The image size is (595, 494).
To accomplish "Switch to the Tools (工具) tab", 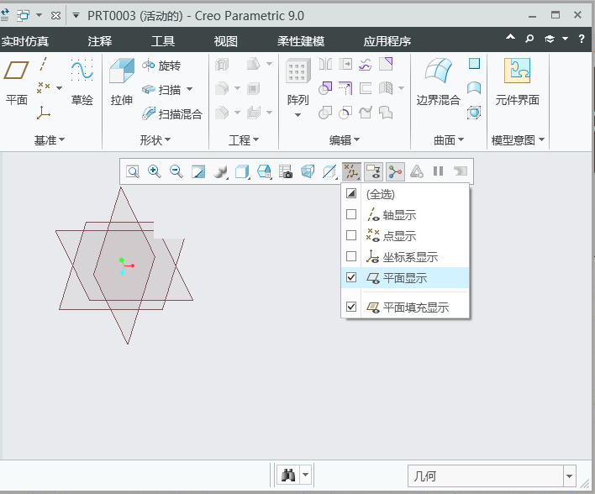I will click(x=163, y=41).
